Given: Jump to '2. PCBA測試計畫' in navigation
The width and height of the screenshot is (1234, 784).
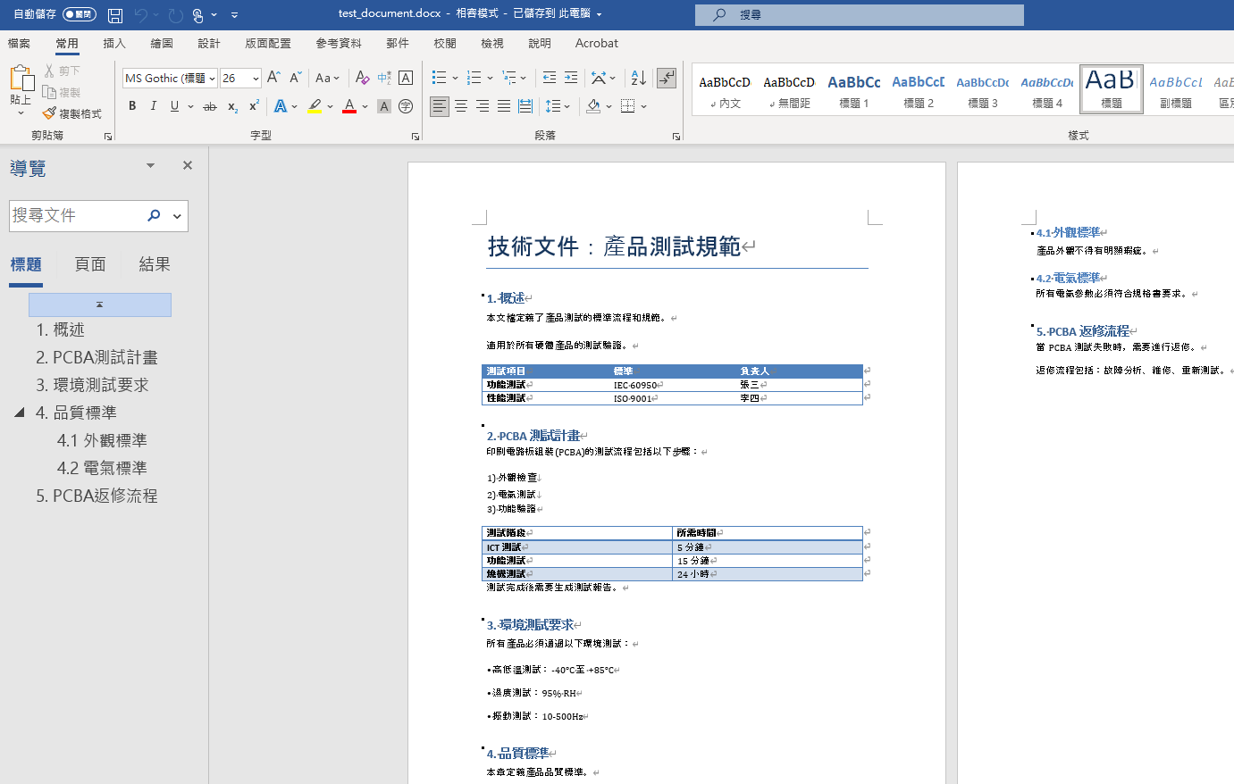Looking at the screenshot, I should (97, 357).
